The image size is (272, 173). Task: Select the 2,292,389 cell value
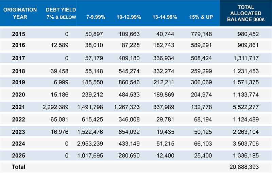[55, 107]
